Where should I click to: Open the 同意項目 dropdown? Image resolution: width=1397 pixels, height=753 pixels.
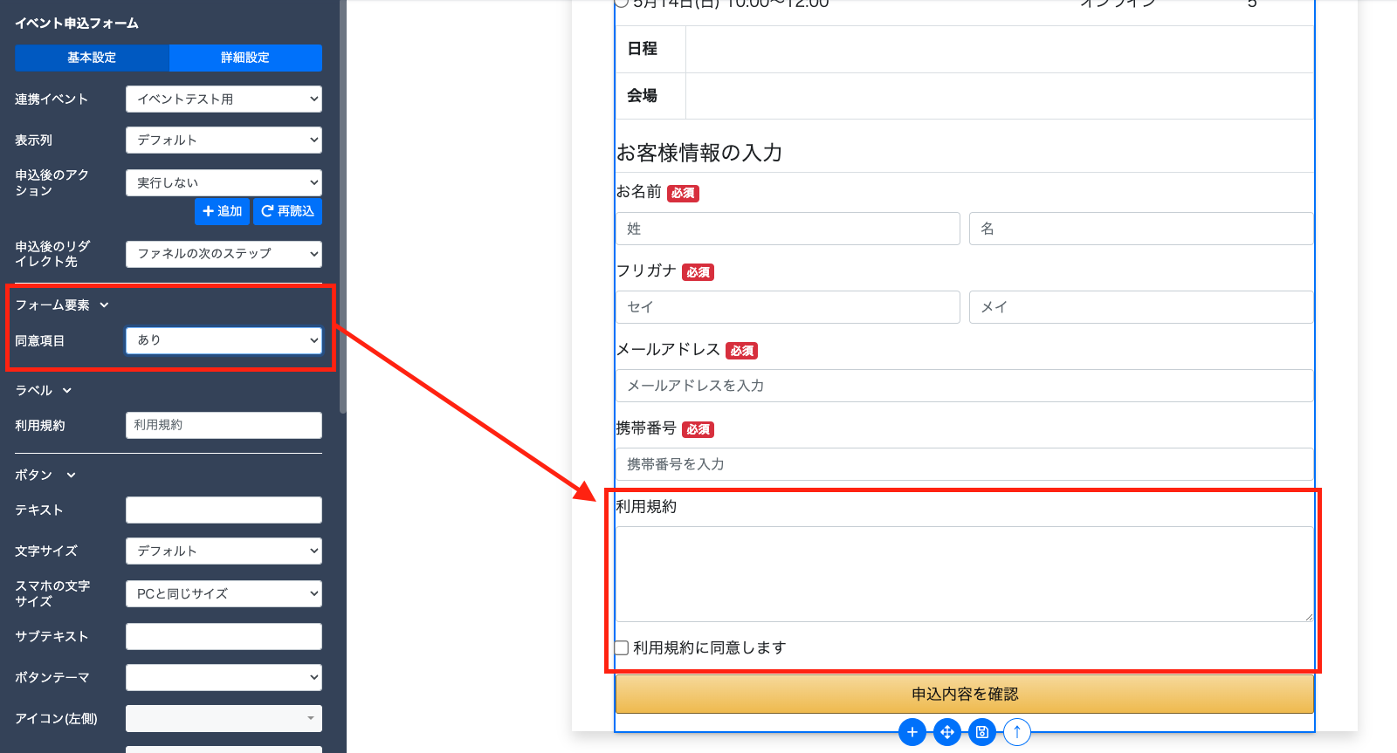point(224,340)
